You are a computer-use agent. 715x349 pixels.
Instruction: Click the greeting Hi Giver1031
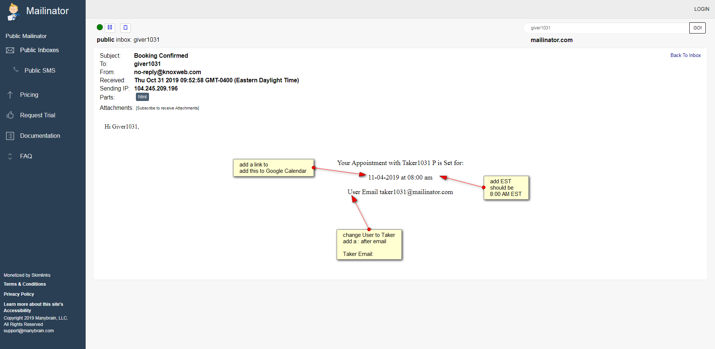(x=122, y=127)
